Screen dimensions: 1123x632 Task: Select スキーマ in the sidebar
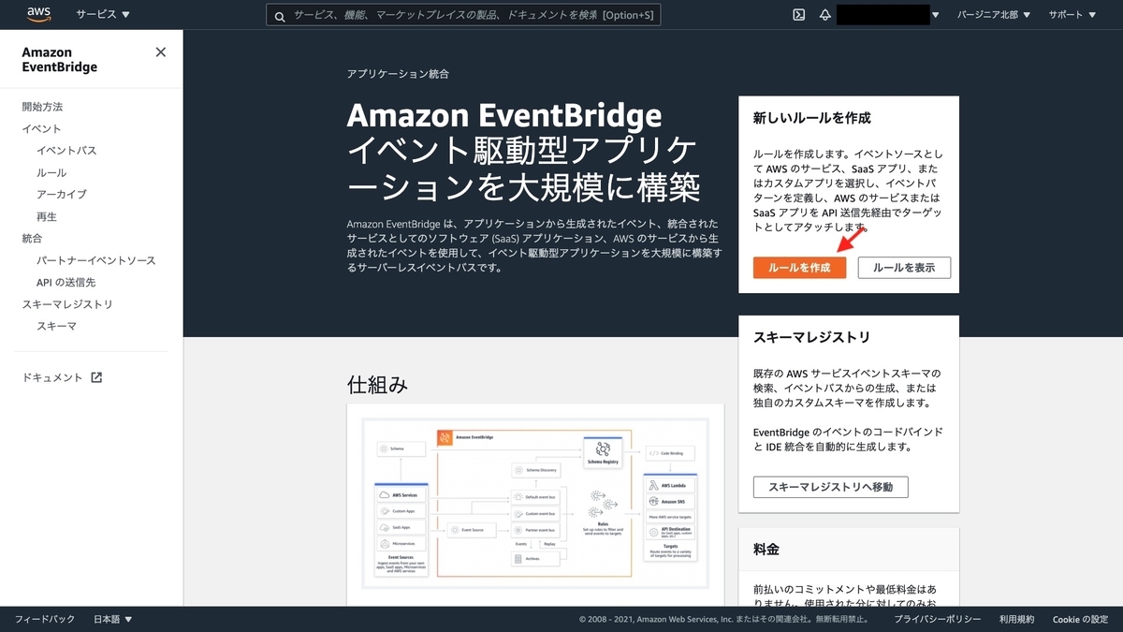tap(56, 327)
